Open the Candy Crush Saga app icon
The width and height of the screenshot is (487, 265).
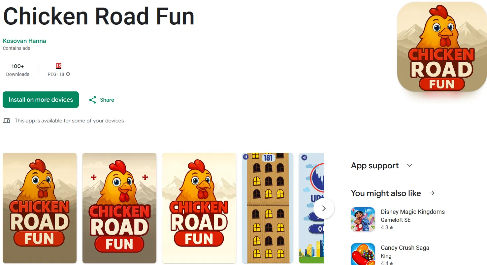(x=363, y=254)
